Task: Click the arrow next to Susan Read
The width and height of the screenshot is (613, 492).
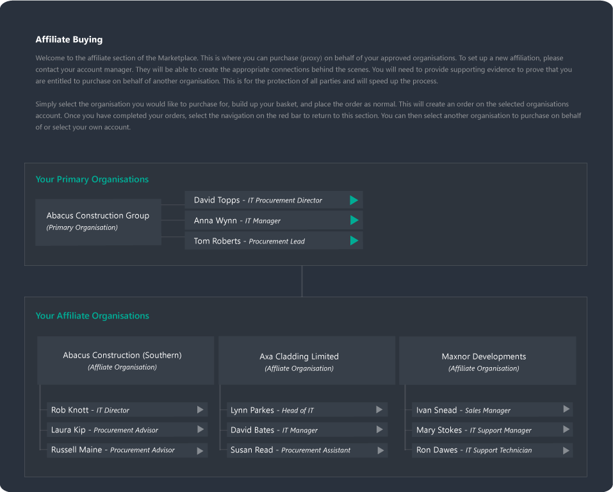Action: [381, 450]
